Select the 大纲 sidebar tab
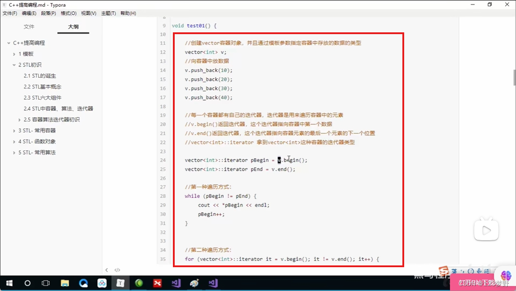The width and height of the screenshot is (516, 291). (x=73, y=26)
